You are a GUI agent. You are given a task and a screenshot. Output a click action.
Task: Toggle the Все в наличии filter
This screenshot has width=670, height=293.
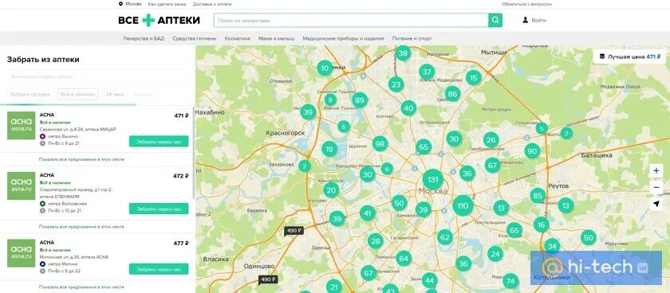point(78,94)
